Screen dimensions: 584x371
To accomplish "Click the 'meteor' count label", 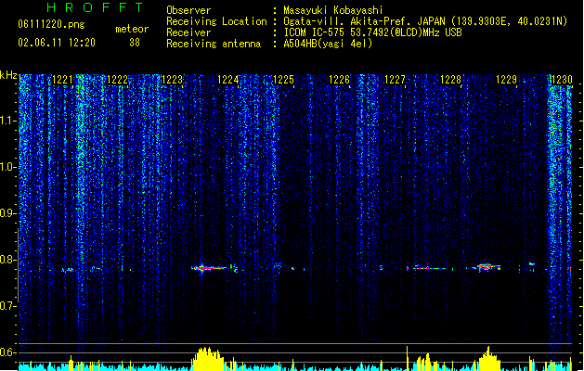I will click(x=132, y=29).
